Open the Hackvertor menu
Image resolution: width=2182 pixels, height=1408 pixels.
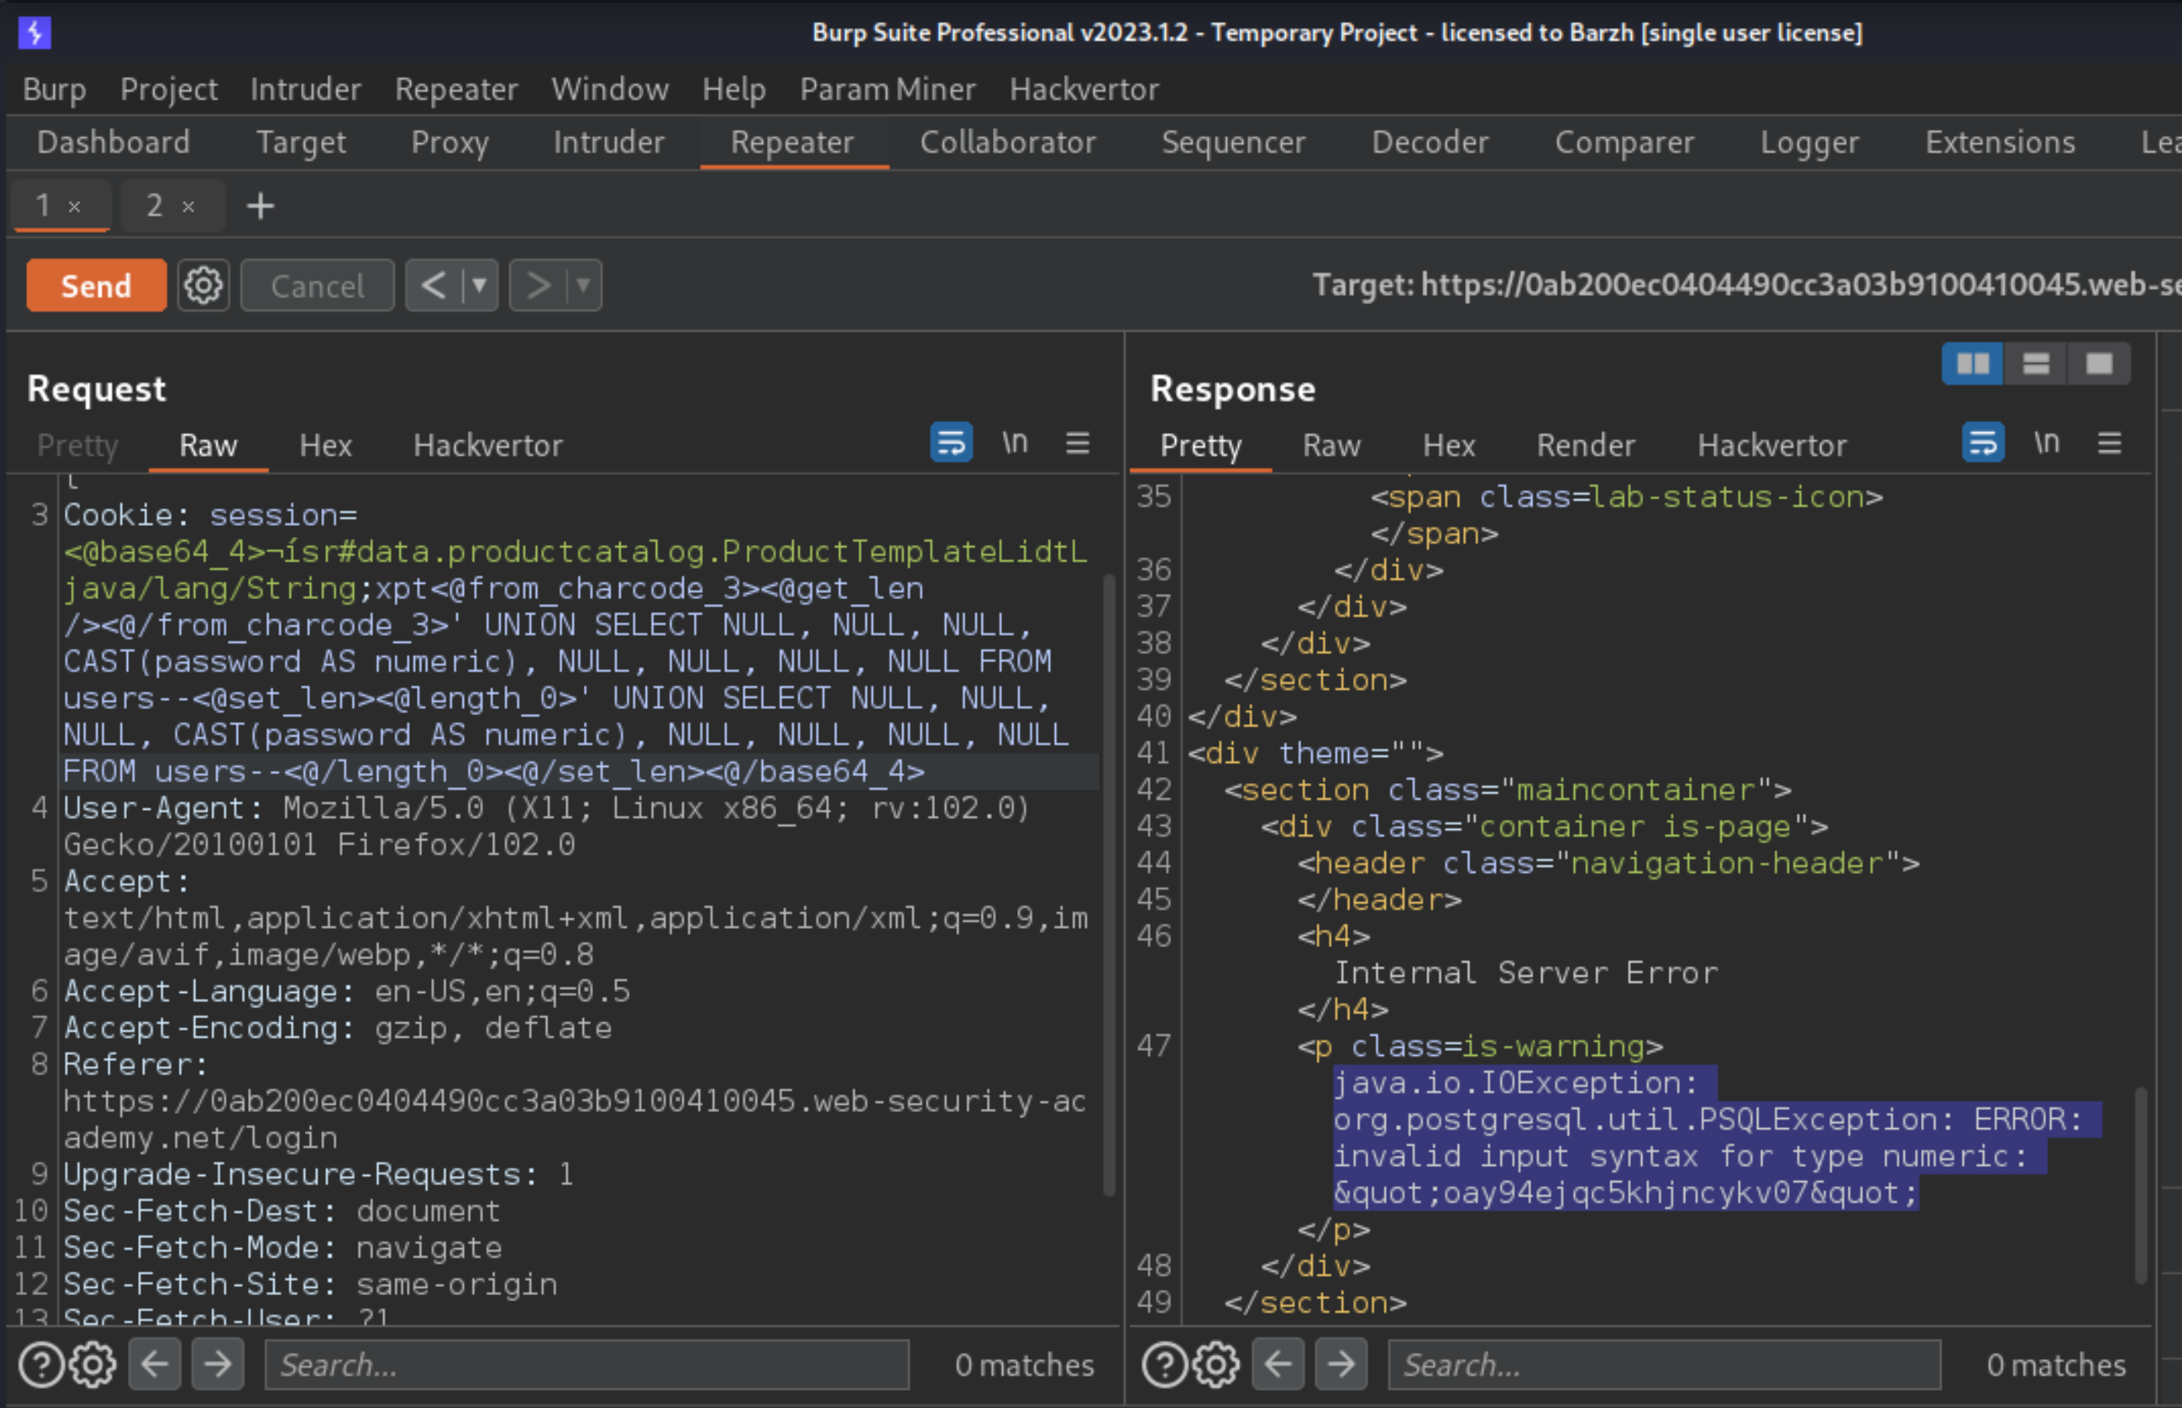[1084, 90]
